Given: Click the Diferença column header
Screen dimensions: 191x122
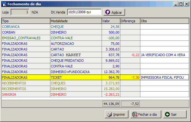Looking at the screenshot, I should [130, 21].
